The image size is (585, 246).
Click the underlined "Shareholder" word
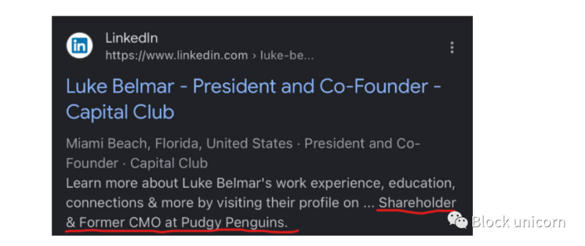[417, 203]
